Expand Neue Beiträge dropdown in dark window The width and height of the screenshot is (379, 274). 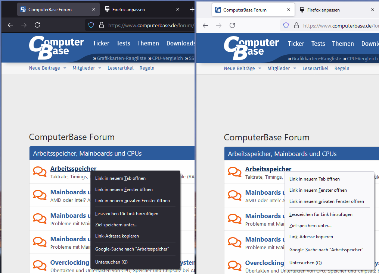click(65, 68)
